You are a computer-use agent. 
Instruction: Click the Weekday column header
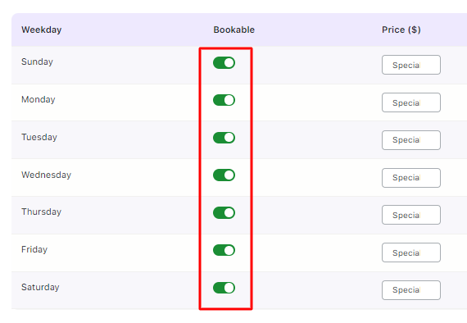[42, 30]
